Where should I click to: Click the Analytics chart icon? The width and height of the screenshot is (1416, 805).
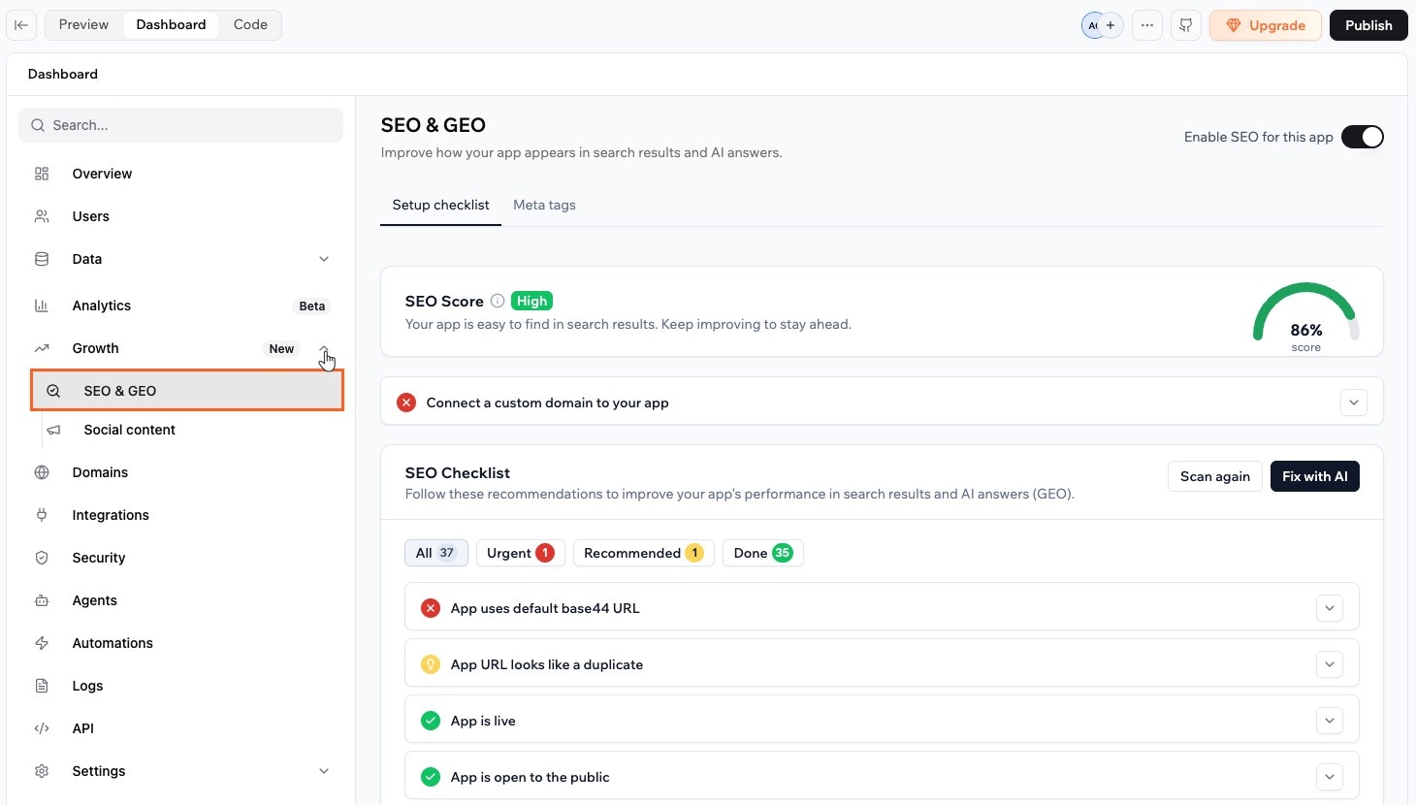(x=41, y=306)
